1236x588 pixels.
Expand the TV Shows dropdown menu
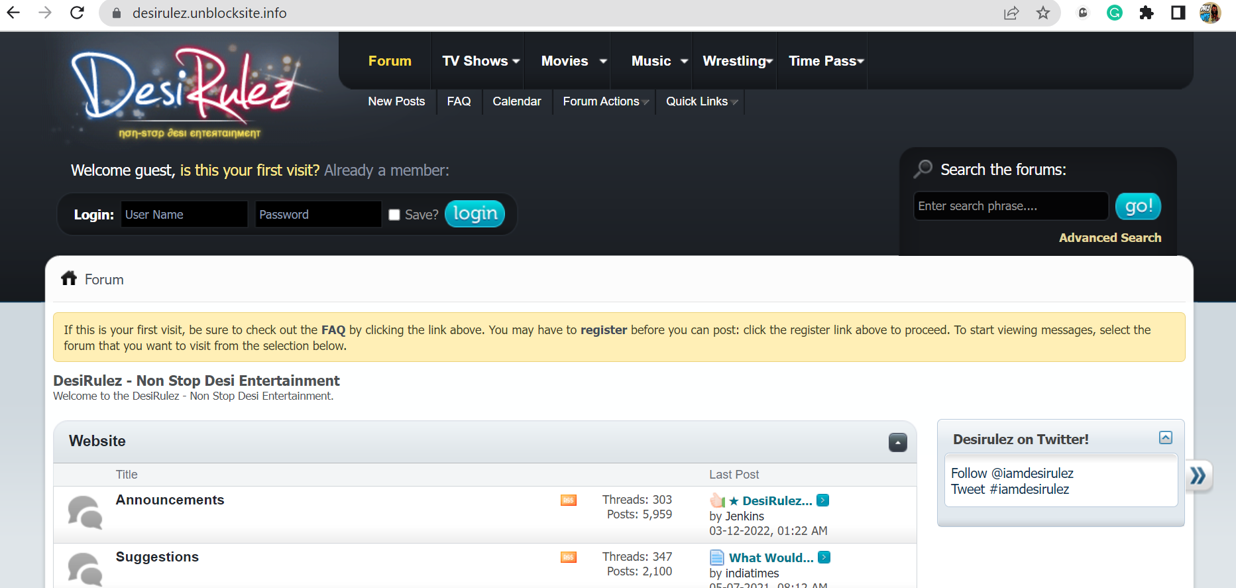[480, 61]
